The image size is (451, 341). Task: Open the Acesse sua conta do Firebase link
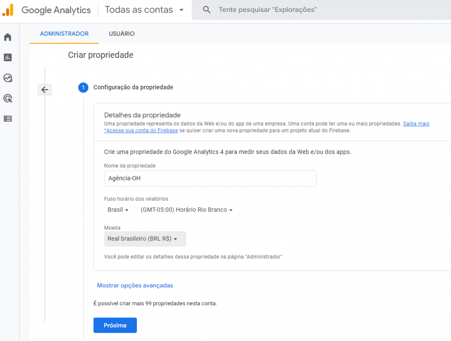click(141, 130)
